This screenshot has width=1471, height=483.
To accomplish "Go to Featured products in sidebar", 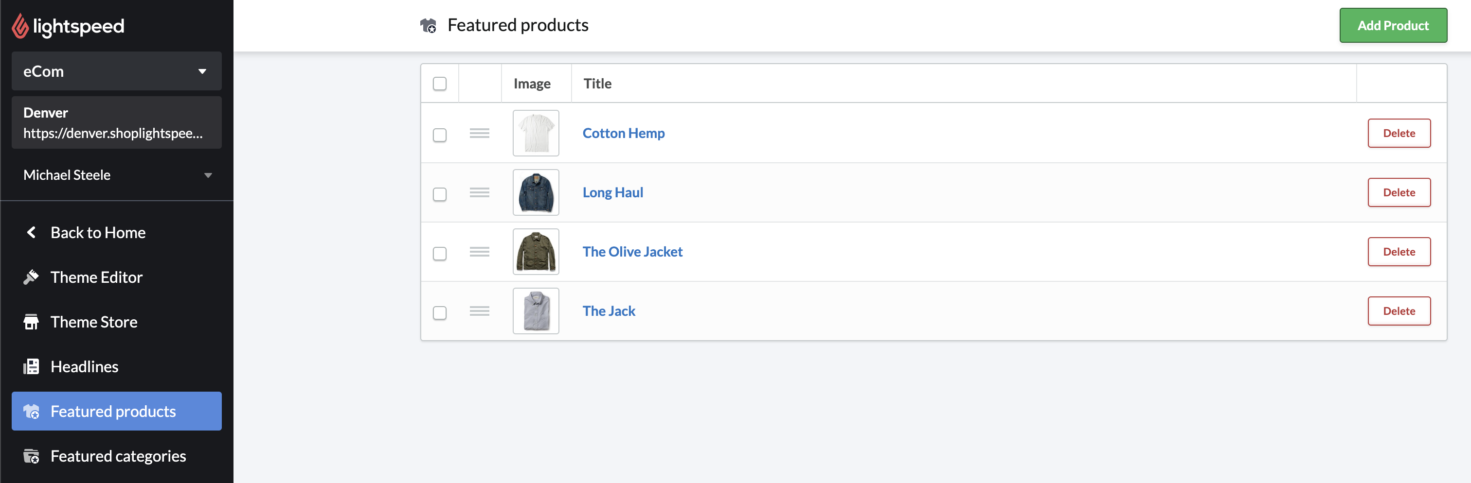I will coord(116,411).
